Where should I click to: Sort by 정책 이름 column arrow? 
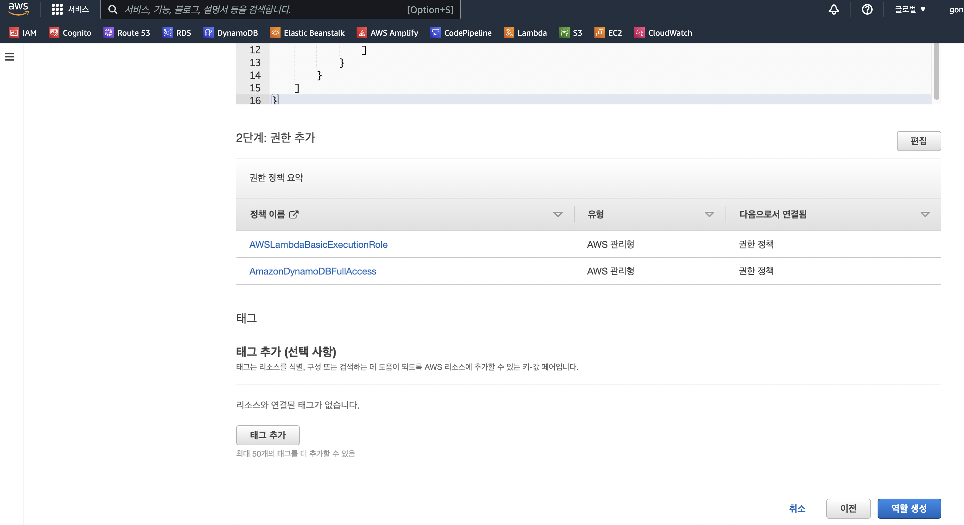point(558,214)
